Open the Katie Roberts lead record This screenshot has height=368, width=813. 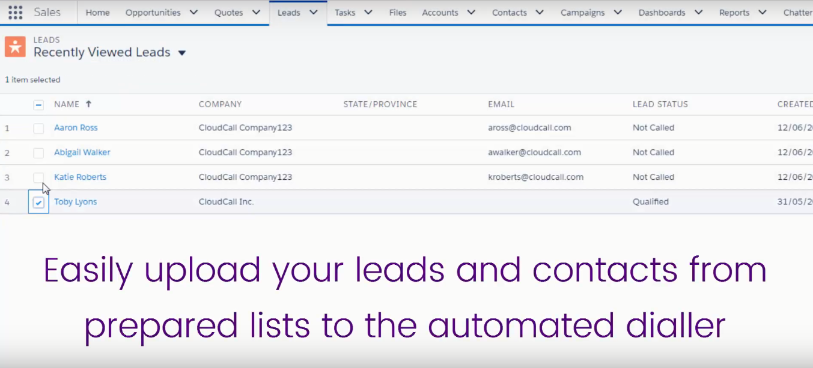(x=80, y=177)
